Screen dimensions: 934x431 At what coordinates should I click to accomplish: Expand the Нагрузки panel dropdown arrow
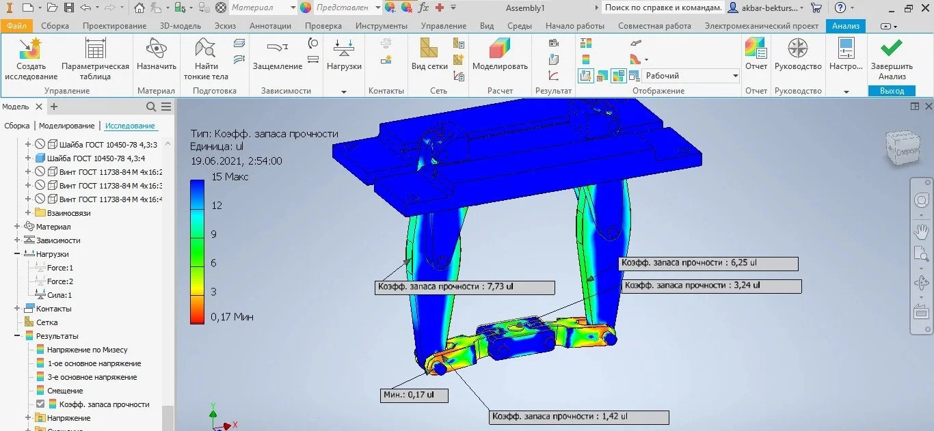[x=344, y=92]
